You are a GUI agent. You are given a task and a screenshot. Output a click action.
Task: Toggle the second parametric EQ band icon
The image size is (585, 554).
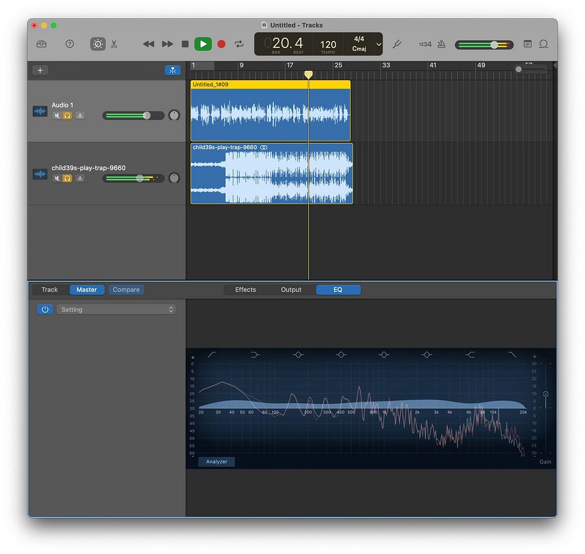341,355
